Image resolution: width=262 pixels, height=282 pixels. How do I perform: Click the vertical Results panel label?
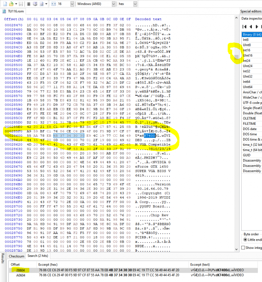pyautogui.click(x=3, y=258)
